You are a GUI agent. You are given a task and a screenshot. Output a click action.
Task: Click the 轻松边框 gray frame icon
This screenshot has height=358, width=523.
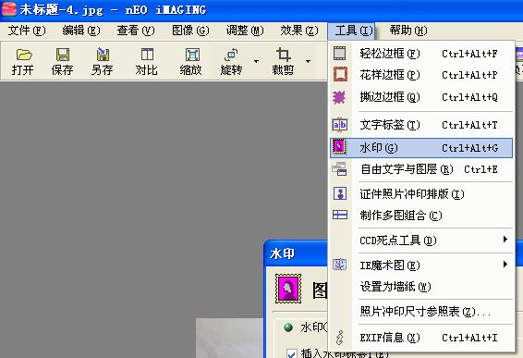tap(339, 54)
